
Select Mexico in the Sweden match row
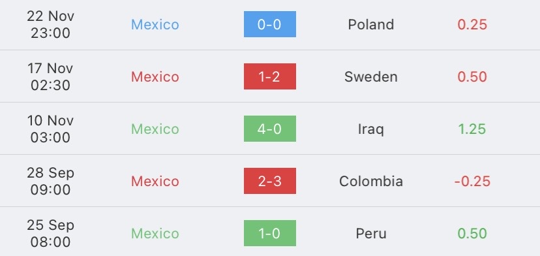pyautogui.click(x=155, y=76)
